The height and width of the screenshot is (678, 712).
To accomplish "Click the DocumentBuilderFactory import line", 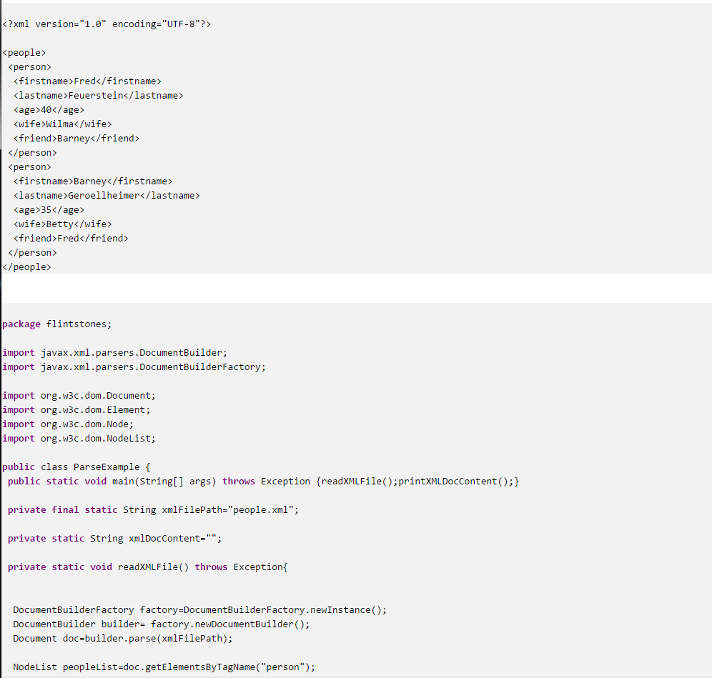I will pos(134,367).
